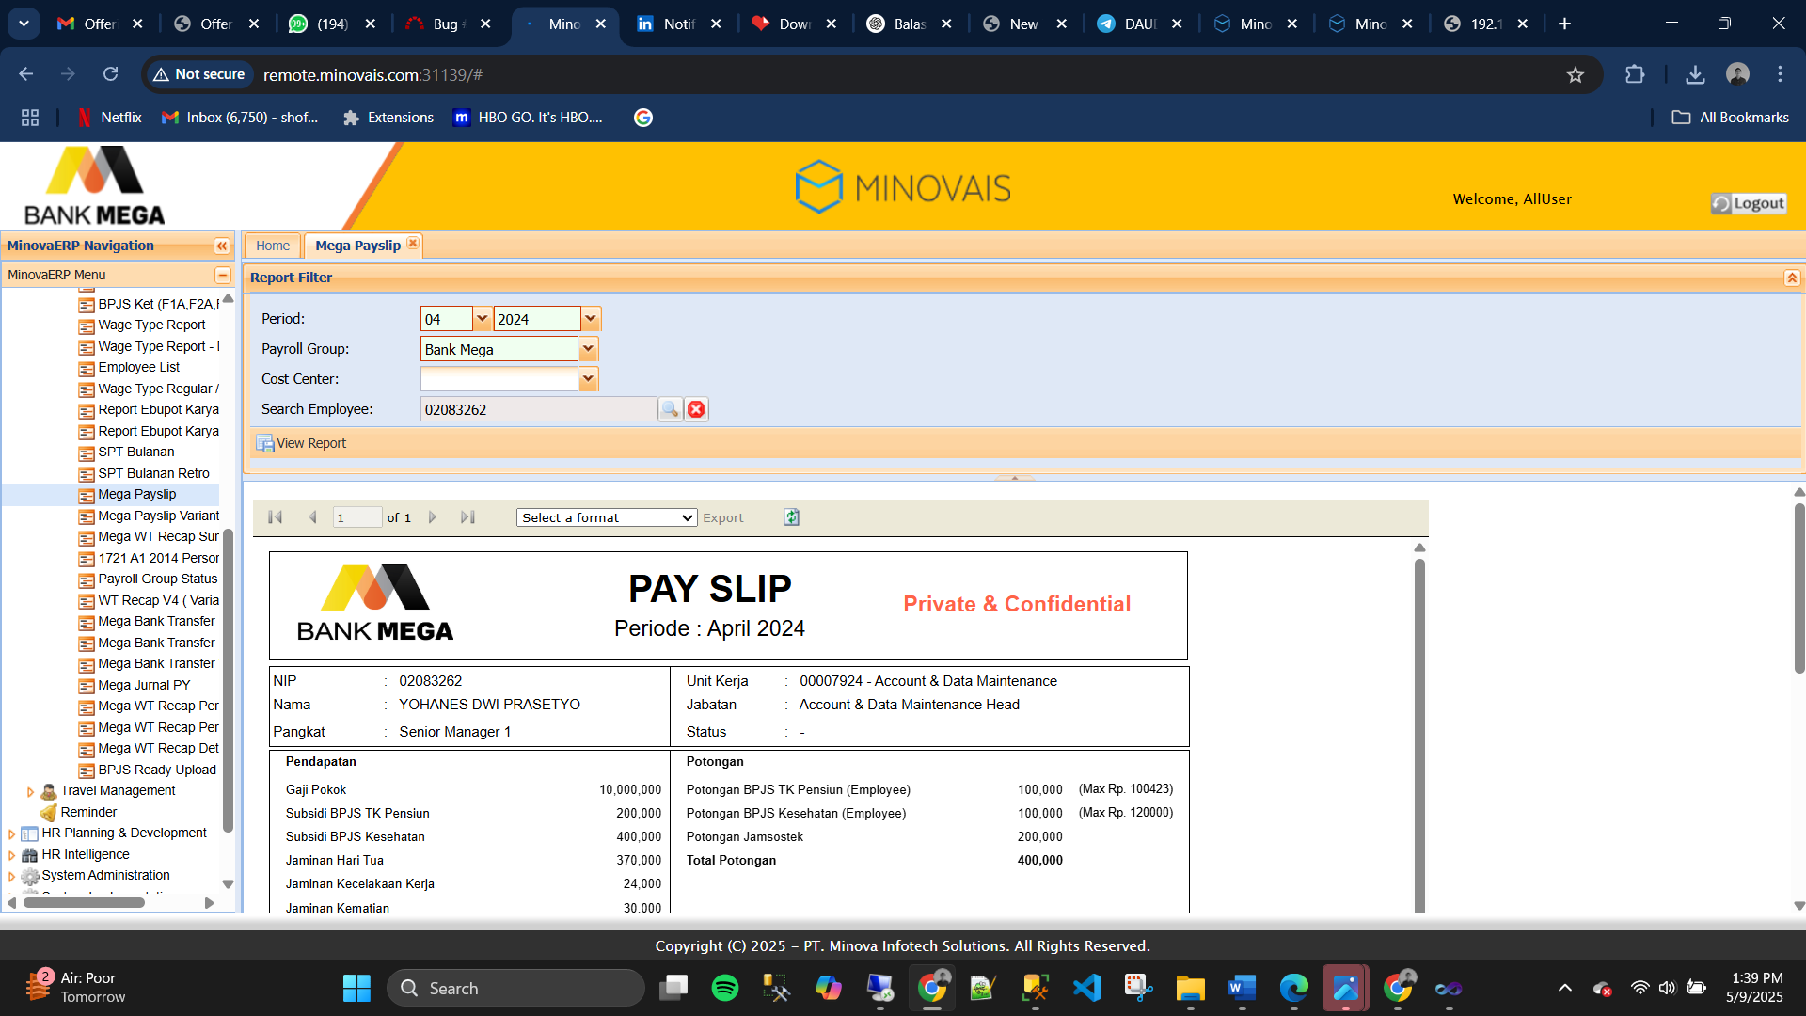Open the Chrome menu three dots
This screenshot has height=1016, width=1806.
coord(1780,74)
